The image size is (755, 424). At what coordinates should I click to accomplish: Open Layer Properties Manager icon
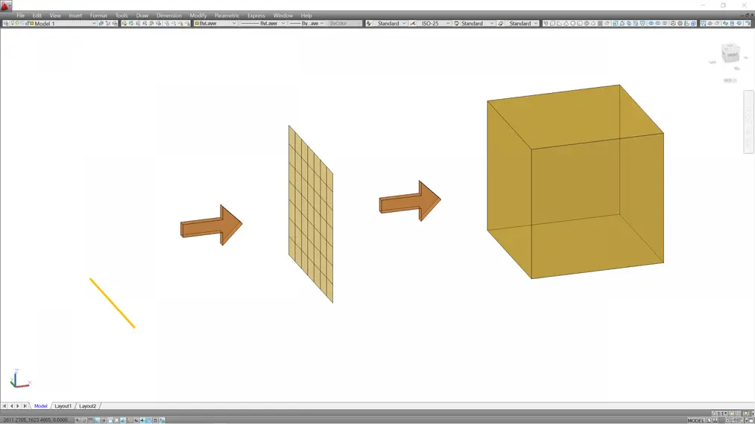5,23
